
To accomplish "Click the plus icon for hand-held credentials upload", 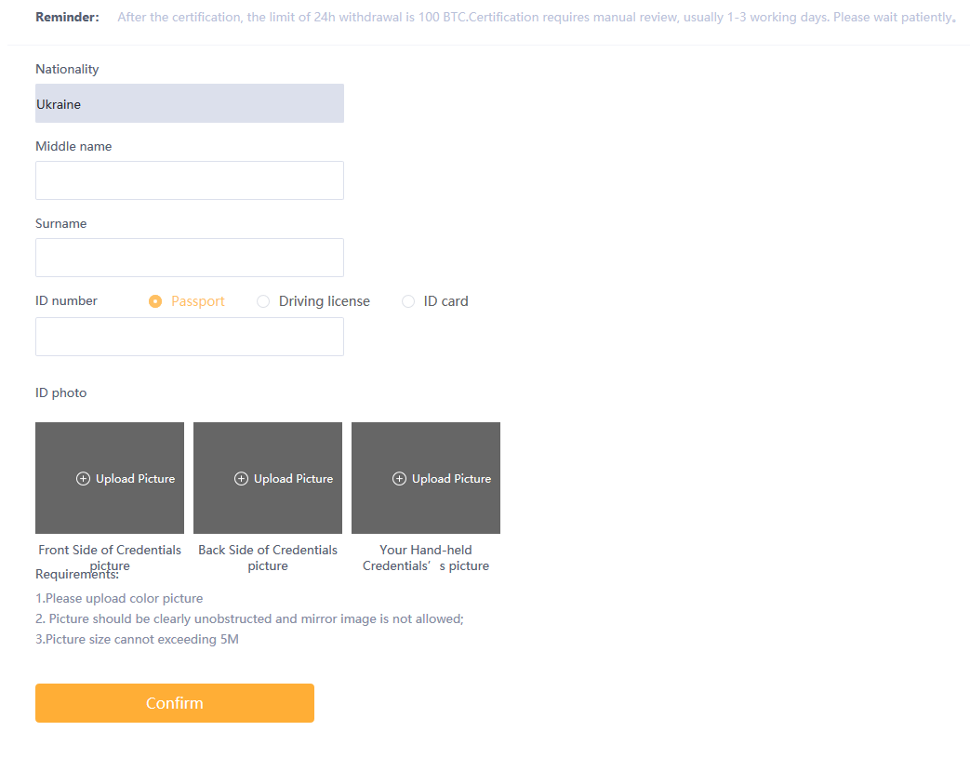I will pos(399,479).
